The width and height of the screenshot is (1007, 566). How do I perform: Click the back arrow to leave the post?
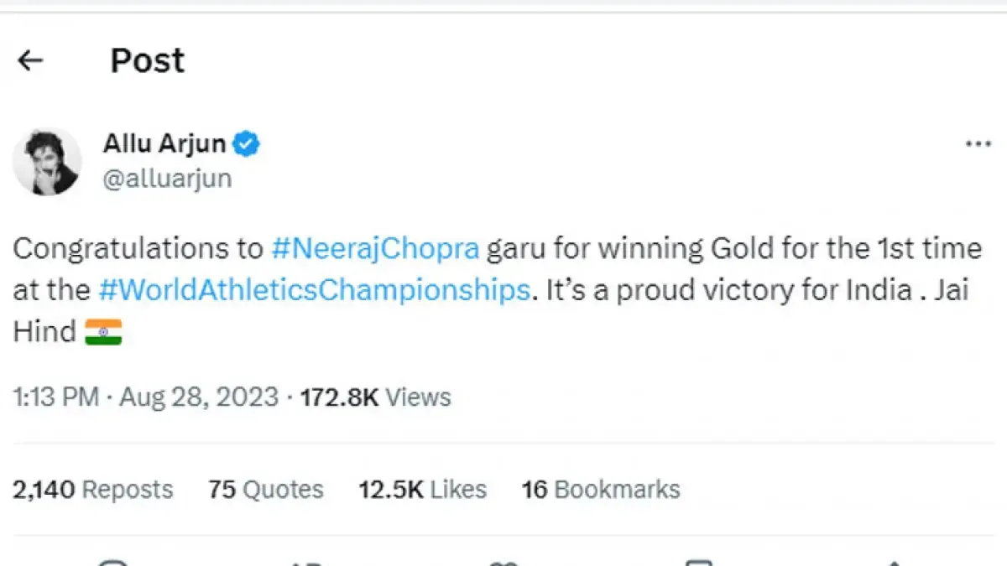(x=30, y=60)
